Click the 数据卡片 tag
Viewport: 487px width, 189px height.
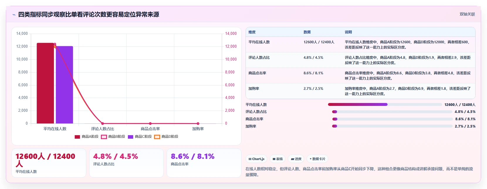tap(317, 159)
